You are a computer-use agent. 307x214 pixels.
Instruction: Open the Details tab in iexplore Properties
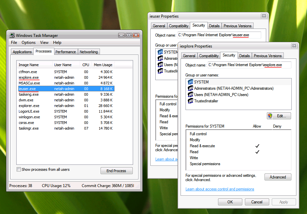(x=244, y=56)
